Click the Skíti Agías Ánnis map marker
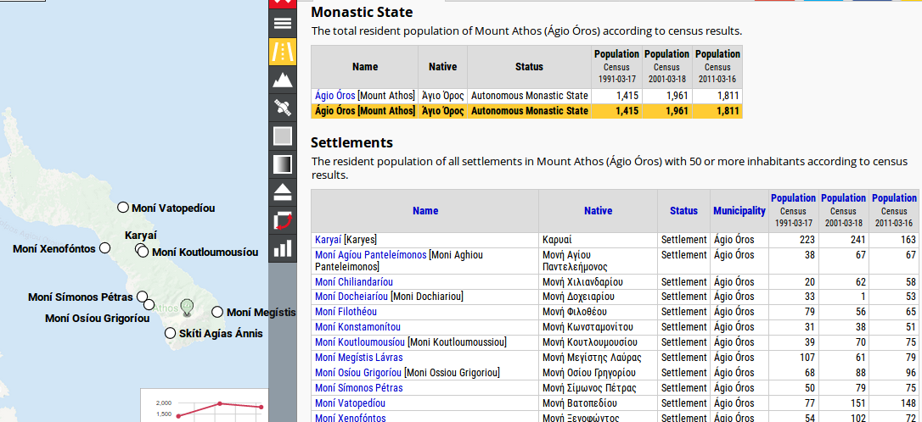This screenshot has width=922, height=422. click(171, 333)
